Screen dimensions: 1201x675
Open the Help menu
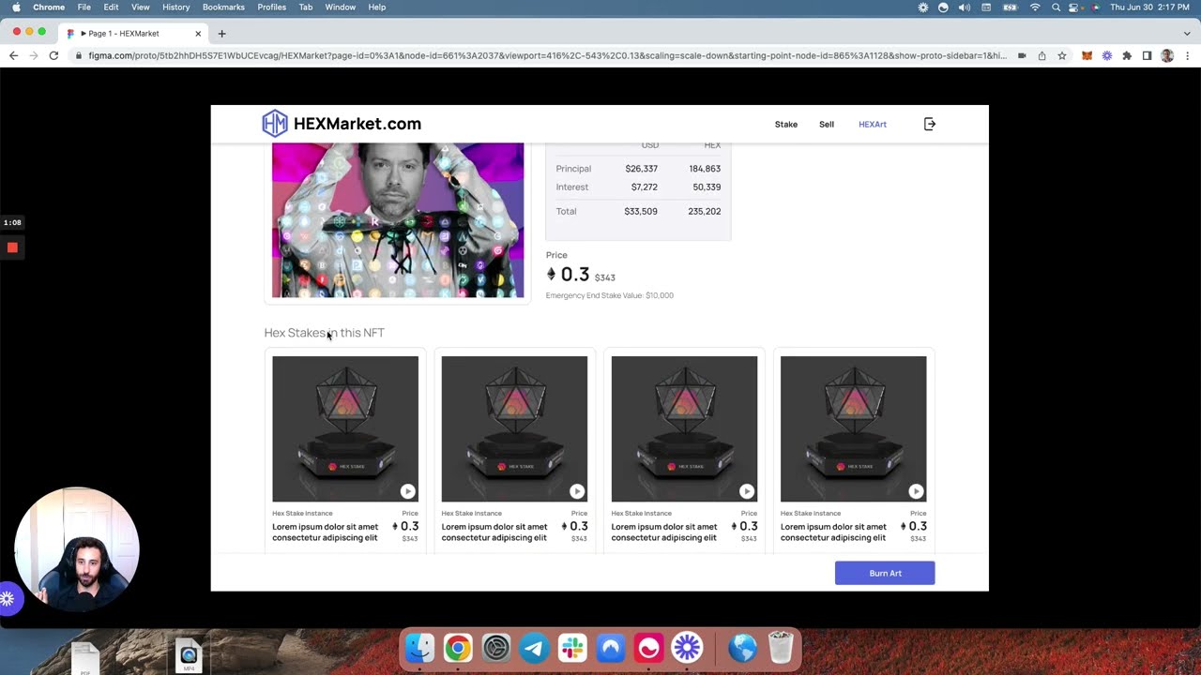point(376,7)
